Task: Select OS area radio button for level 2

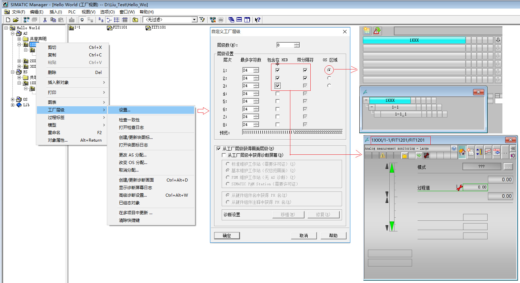Action: 329,78
